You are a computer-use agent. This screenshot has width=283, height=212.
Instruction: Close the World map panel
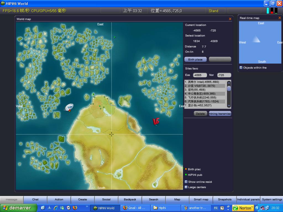pos(230,19)
